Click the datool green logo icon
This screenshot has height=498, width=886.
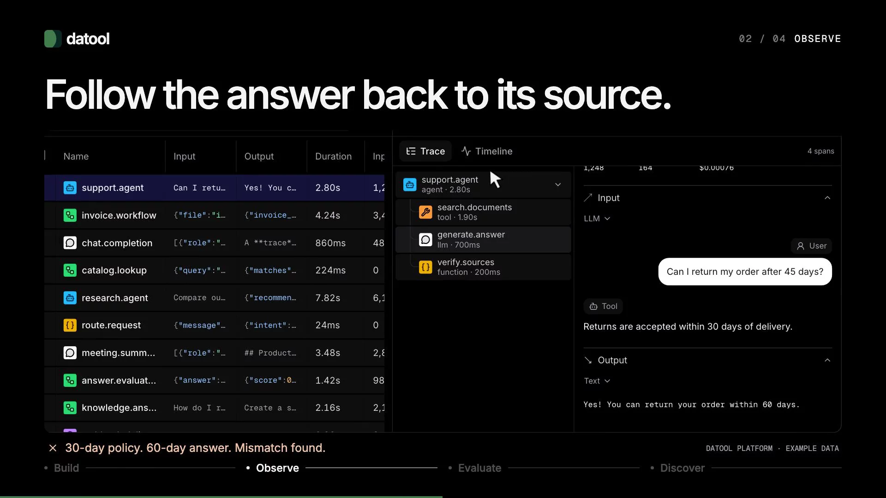[x=53, y=39]
